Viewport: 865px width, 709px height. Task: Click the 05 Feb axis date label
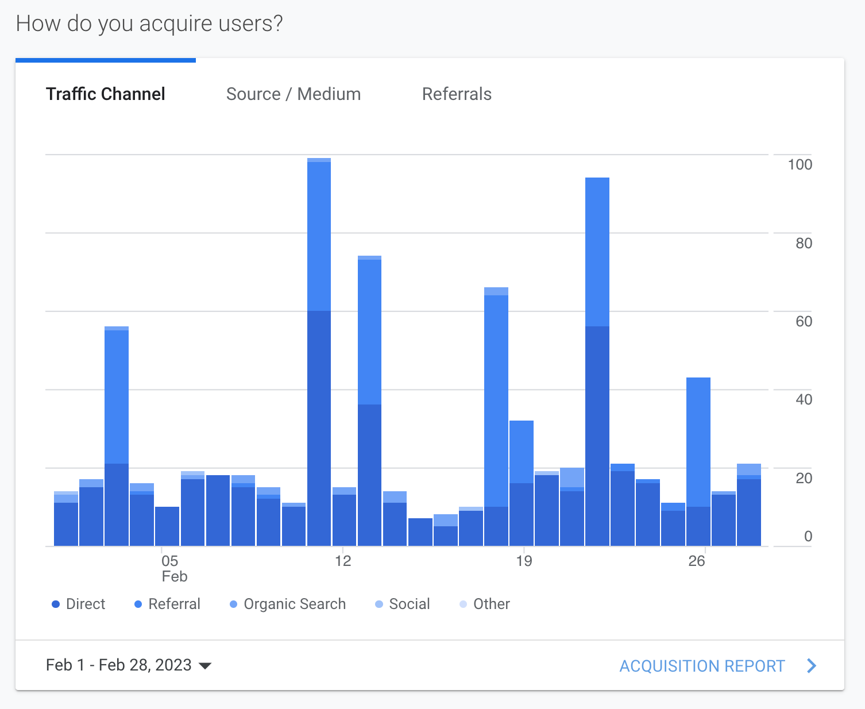pos(171,568)
